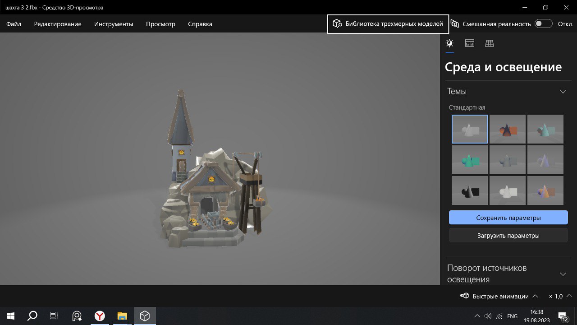Select the bright green shapes theme thumbnail
The width and height of the screenshot is (577, 325).
coord(470,160)
